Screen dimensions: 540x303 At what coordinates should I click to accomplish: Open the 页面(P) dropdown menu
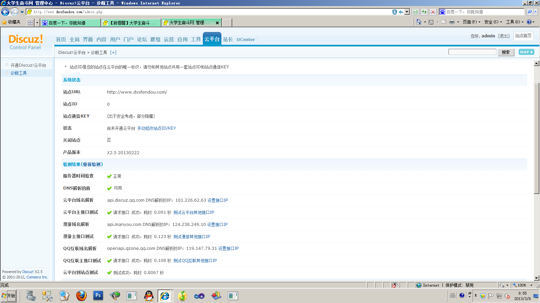(471, 22)
